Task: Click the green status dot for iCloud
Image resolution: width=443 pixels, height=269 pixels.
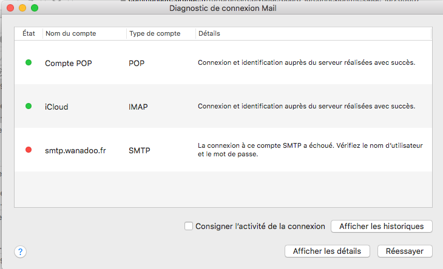Action: (29, 106)
